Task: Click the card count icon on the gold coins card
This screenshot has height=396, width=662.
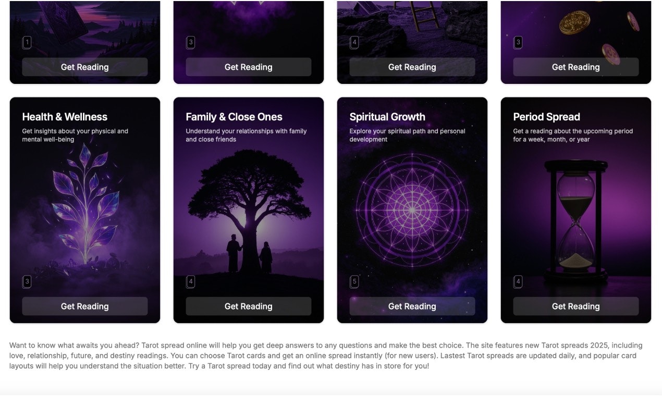Action: click(x=518, y=42)
